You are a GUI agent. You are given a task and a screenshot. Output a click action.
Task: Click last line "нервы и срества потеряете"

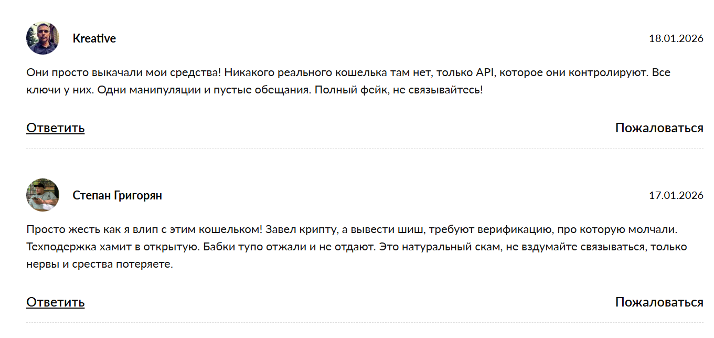[x=99, y=264]
